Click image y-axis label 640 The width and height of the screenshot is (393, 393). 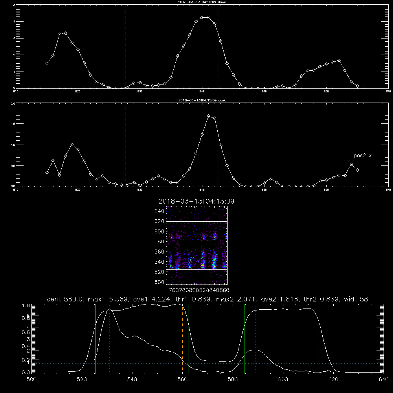point(160,211)
